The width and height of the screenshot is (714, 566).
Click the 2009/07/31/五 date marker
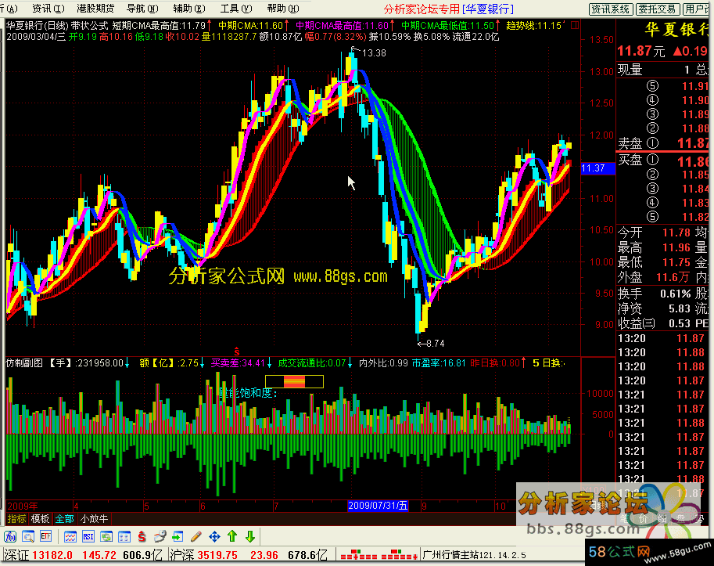(x=378, y=506)
